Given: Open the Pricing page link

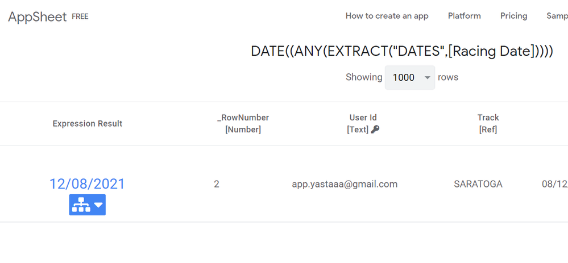Looking at the screenshot, I should (x=513, y=16).
